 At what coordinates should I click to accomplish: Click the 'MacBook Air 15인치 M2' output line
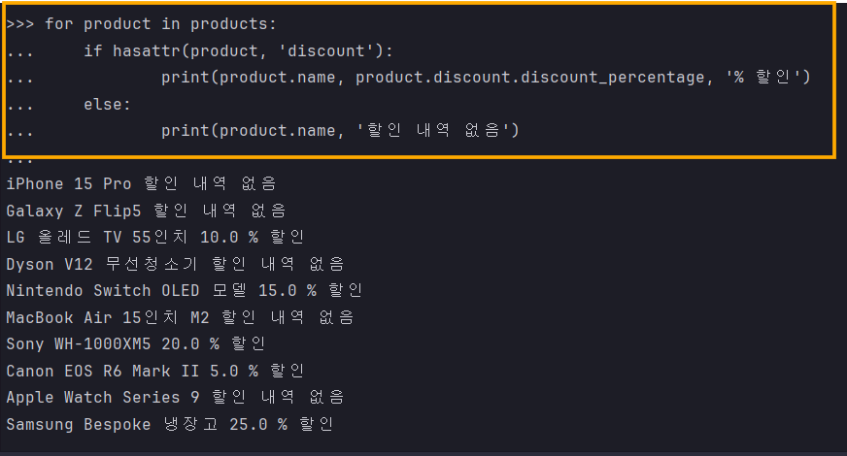(x=180, y=317)
